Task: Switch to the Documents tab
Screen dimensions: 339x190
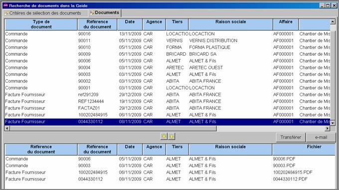Action: 105,13
